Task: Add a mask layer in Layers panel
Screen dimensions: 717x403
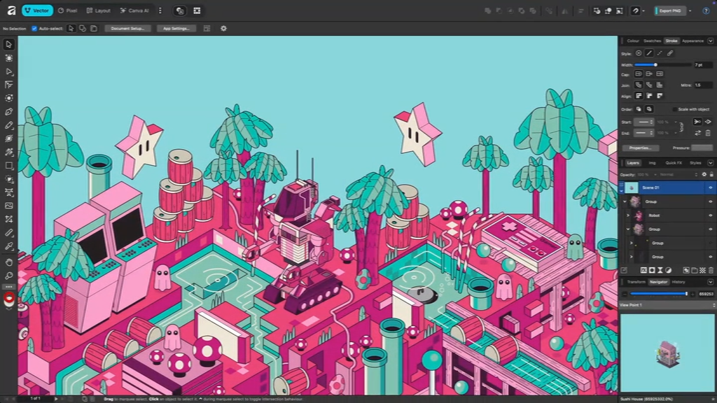Action: [652, 271]
